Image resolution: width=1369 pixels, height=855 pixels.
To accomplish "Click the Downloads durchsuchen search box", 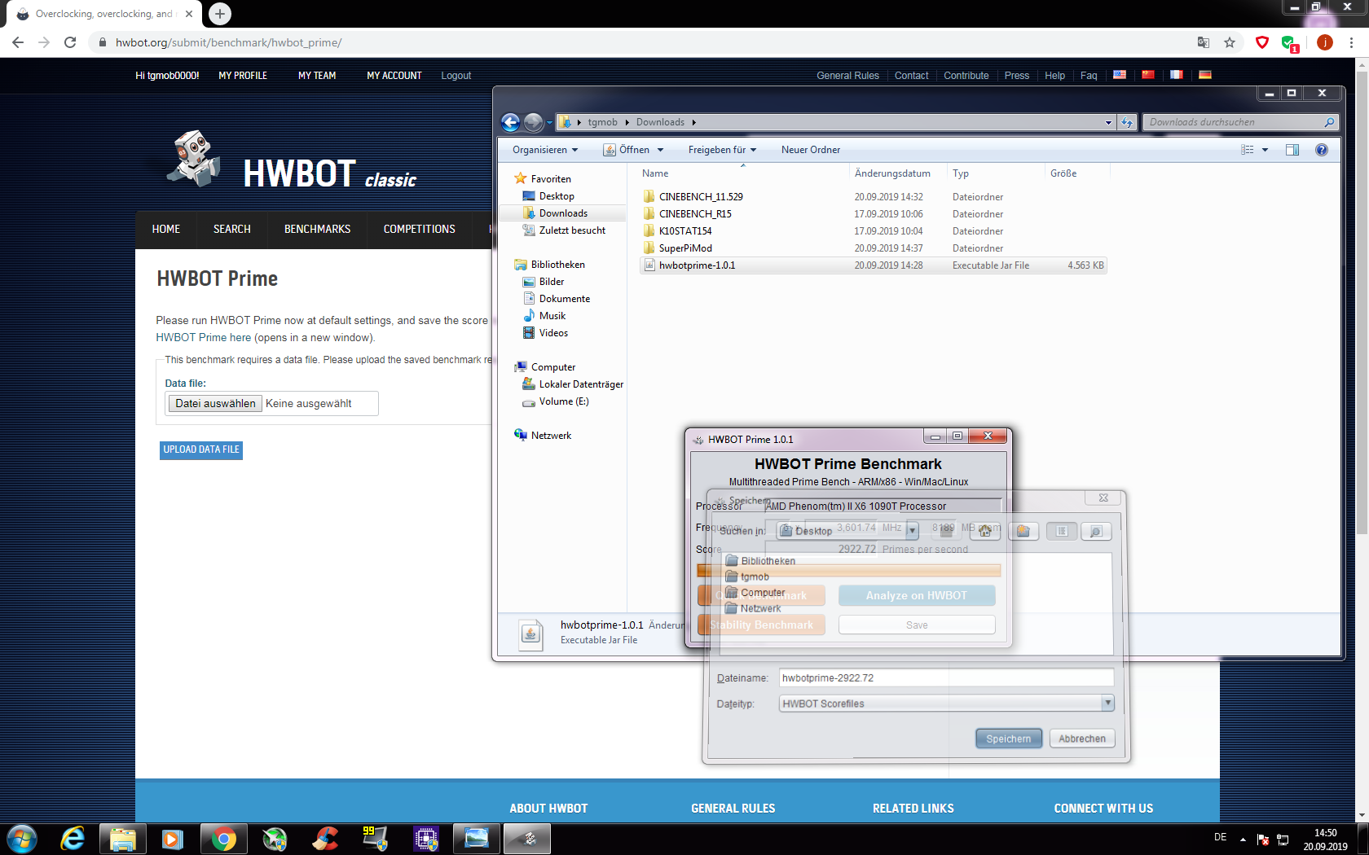I will [x=1239, y=122].
